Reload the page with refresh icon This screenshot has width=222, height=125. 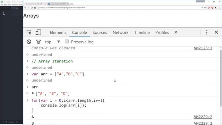[32, 8]
